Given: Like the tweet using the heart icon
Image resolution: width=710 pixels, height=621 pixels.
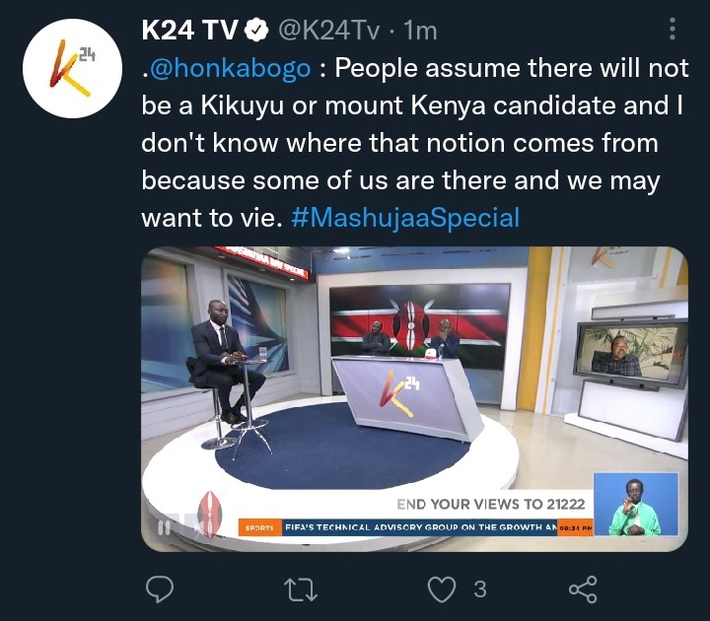Looking at the screenshot, I should point(442,589).
